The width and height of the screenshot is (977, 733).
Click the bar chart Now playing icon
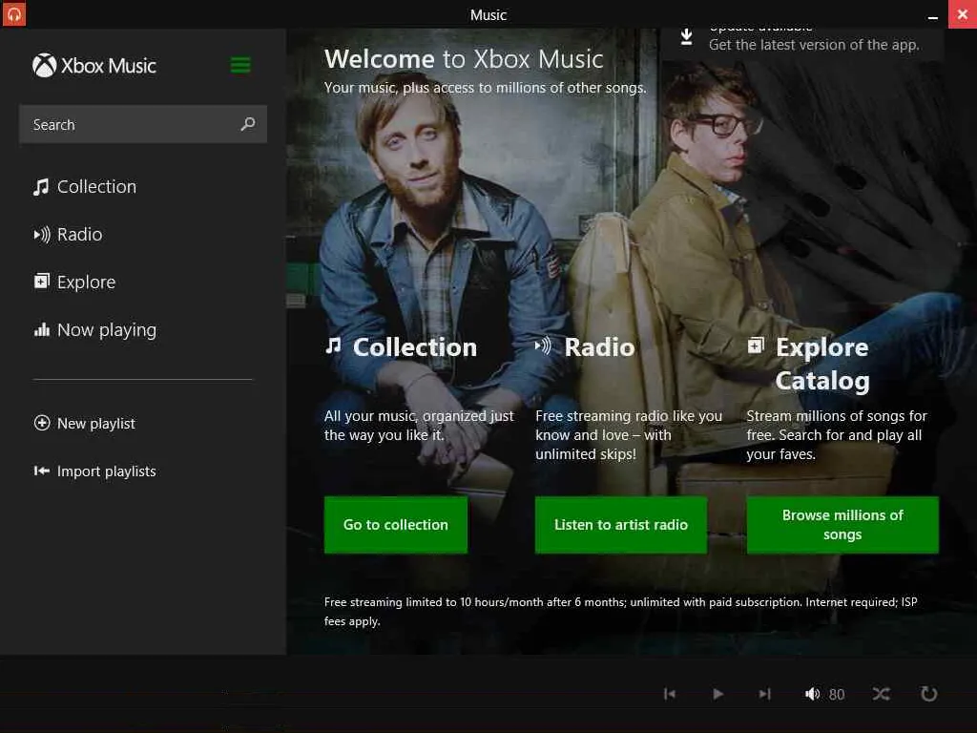coord(42,329)
